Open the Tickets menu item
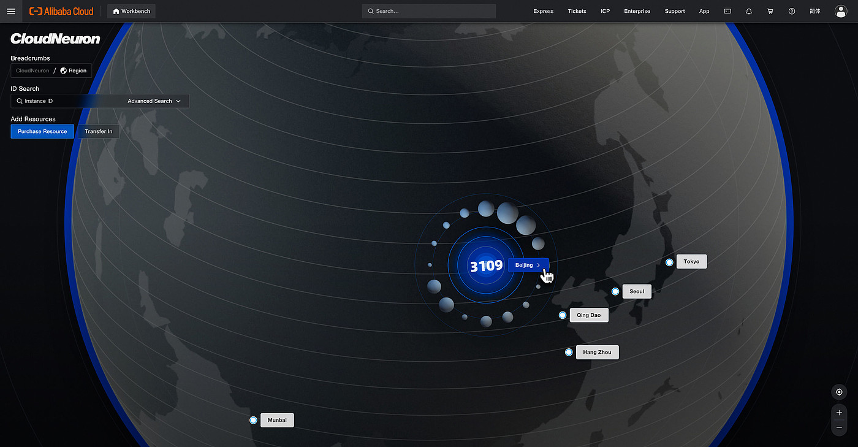The width and height of the screenshot is (858, 447). pos(577,11)
